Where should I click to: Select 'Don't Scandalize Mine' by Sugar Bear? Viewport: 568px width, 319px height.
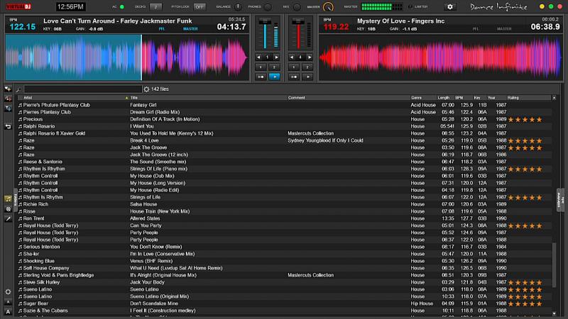tap(285, 303)
